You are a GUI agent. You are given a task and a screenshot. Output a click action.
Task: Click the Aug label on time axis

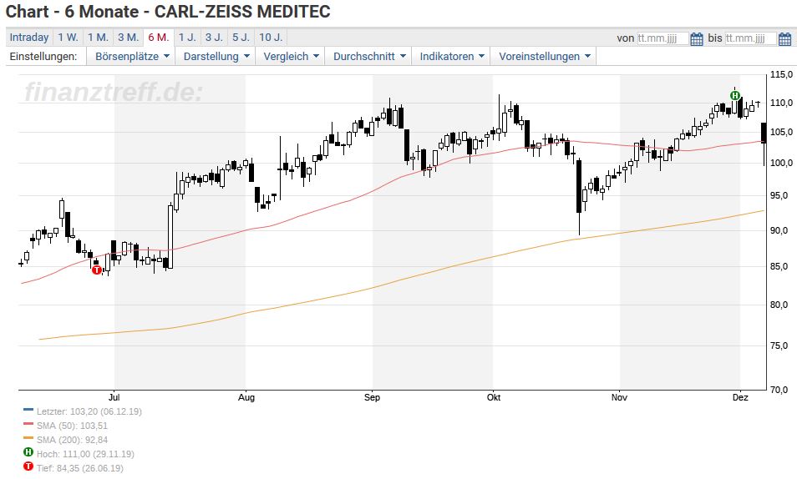click(246, 397)
